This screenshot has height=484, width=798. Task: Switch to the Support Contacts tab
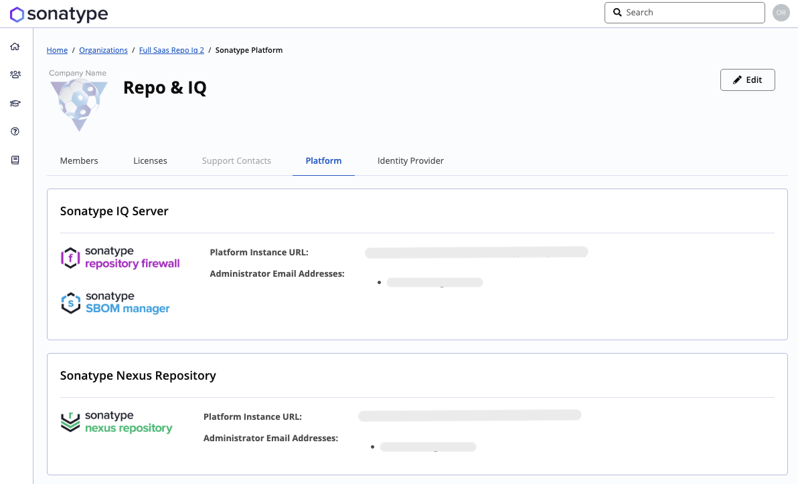[236, 160]
